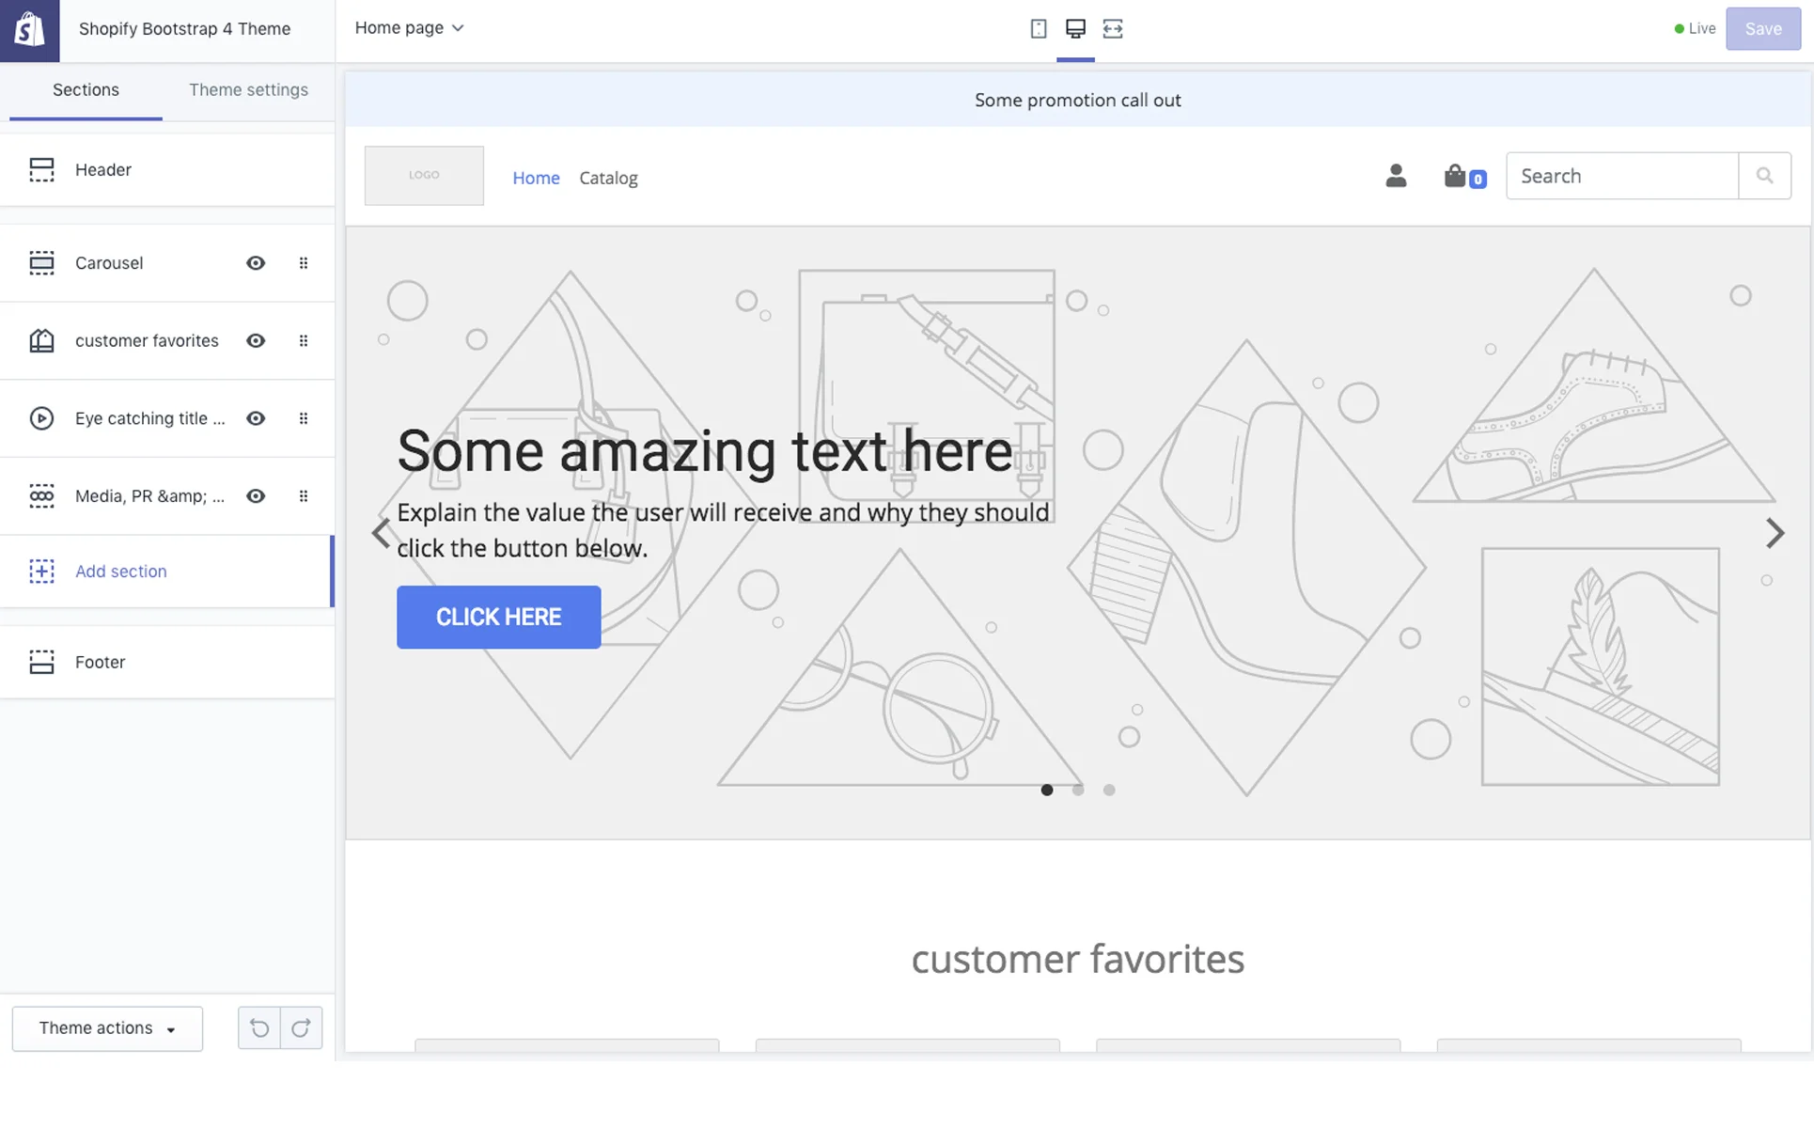Click the CLICK HERE button

(x=498, y=617)
